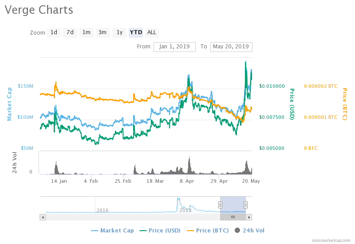Toggle the Price (BTC) series in legend

click(208, 230)
